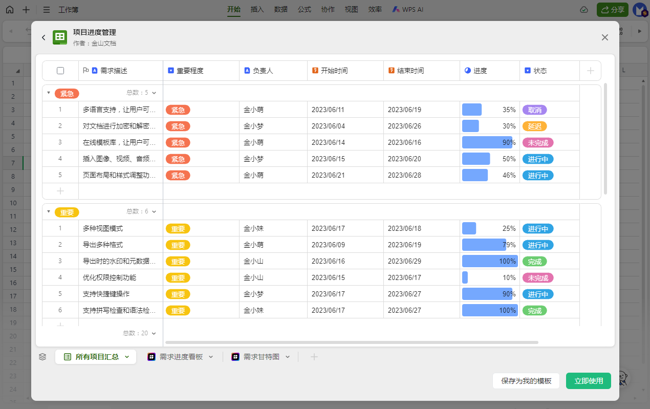
Task: Open the hamburger menu next to 工作簿
Action: click(x=47, y=10)
